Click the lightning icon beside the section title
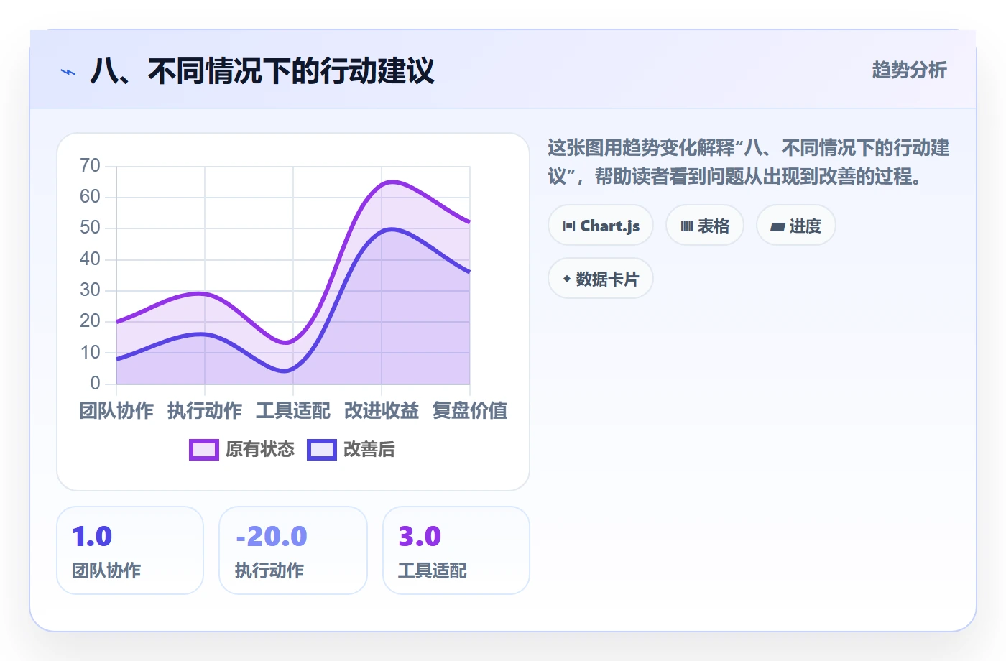 coord(68,72)
